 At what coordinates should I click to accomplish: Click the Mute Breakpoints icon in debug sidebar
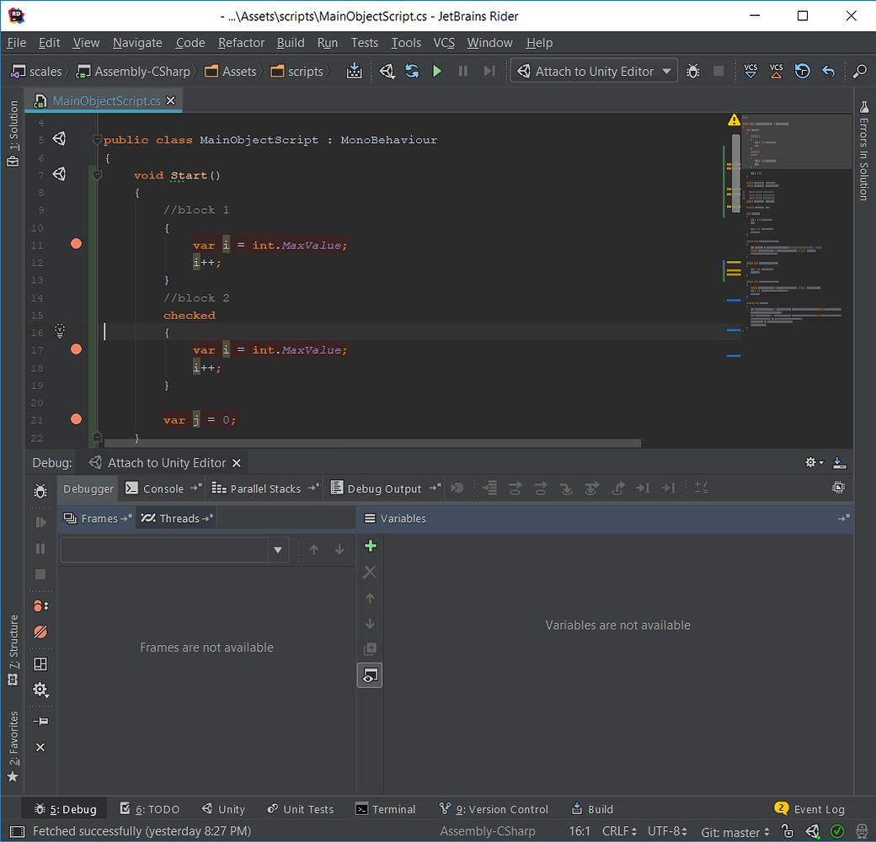click(x=40, y=631)
